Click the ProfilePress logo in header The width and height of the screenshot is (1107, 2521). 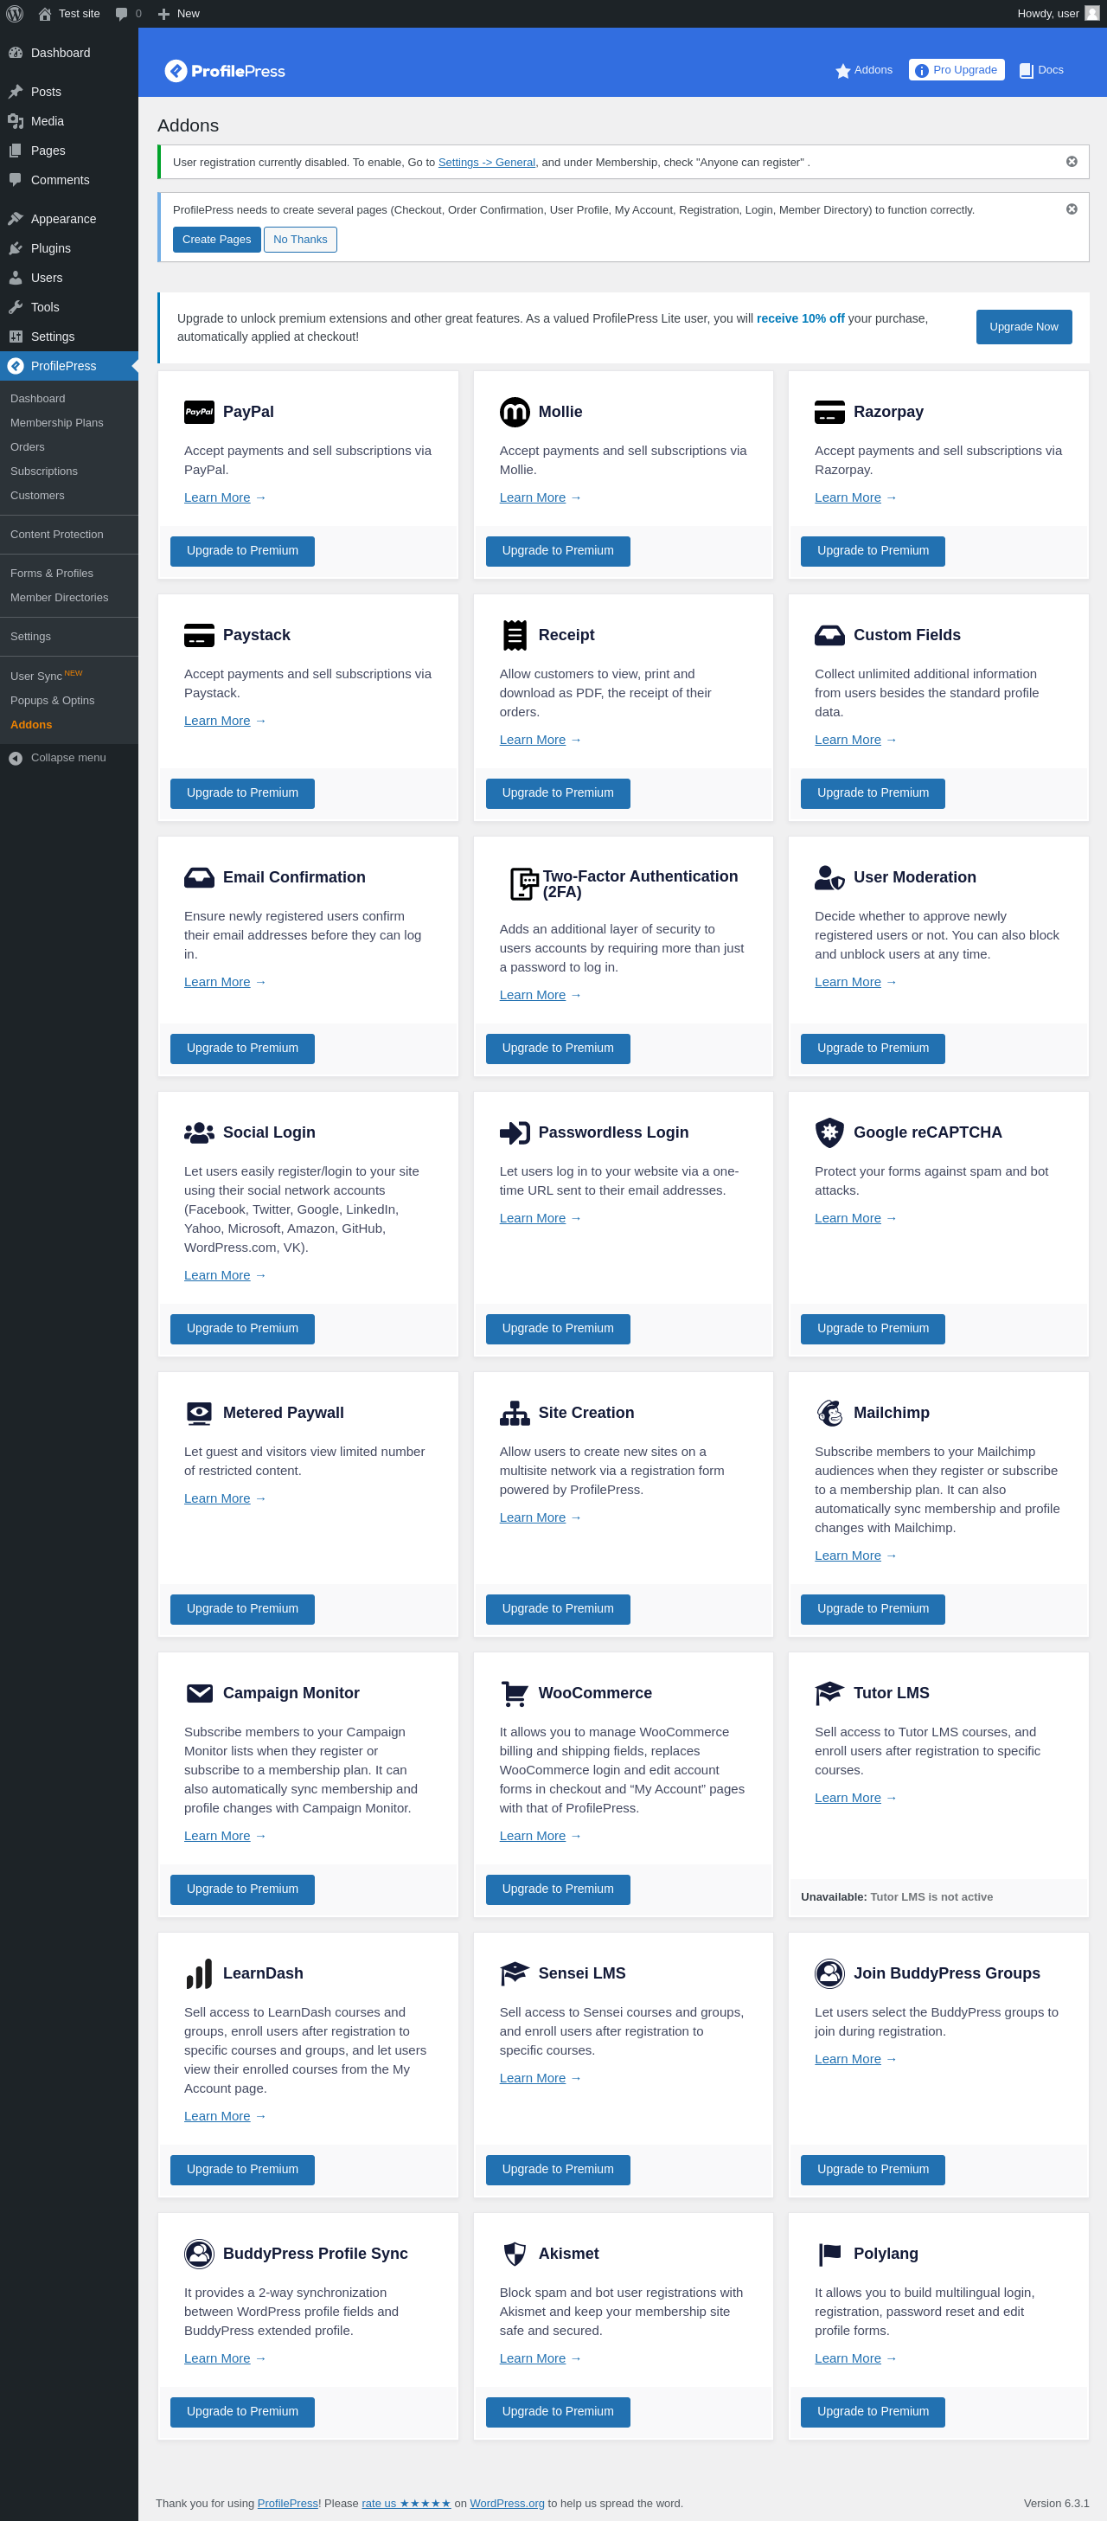tap(225, 70)
